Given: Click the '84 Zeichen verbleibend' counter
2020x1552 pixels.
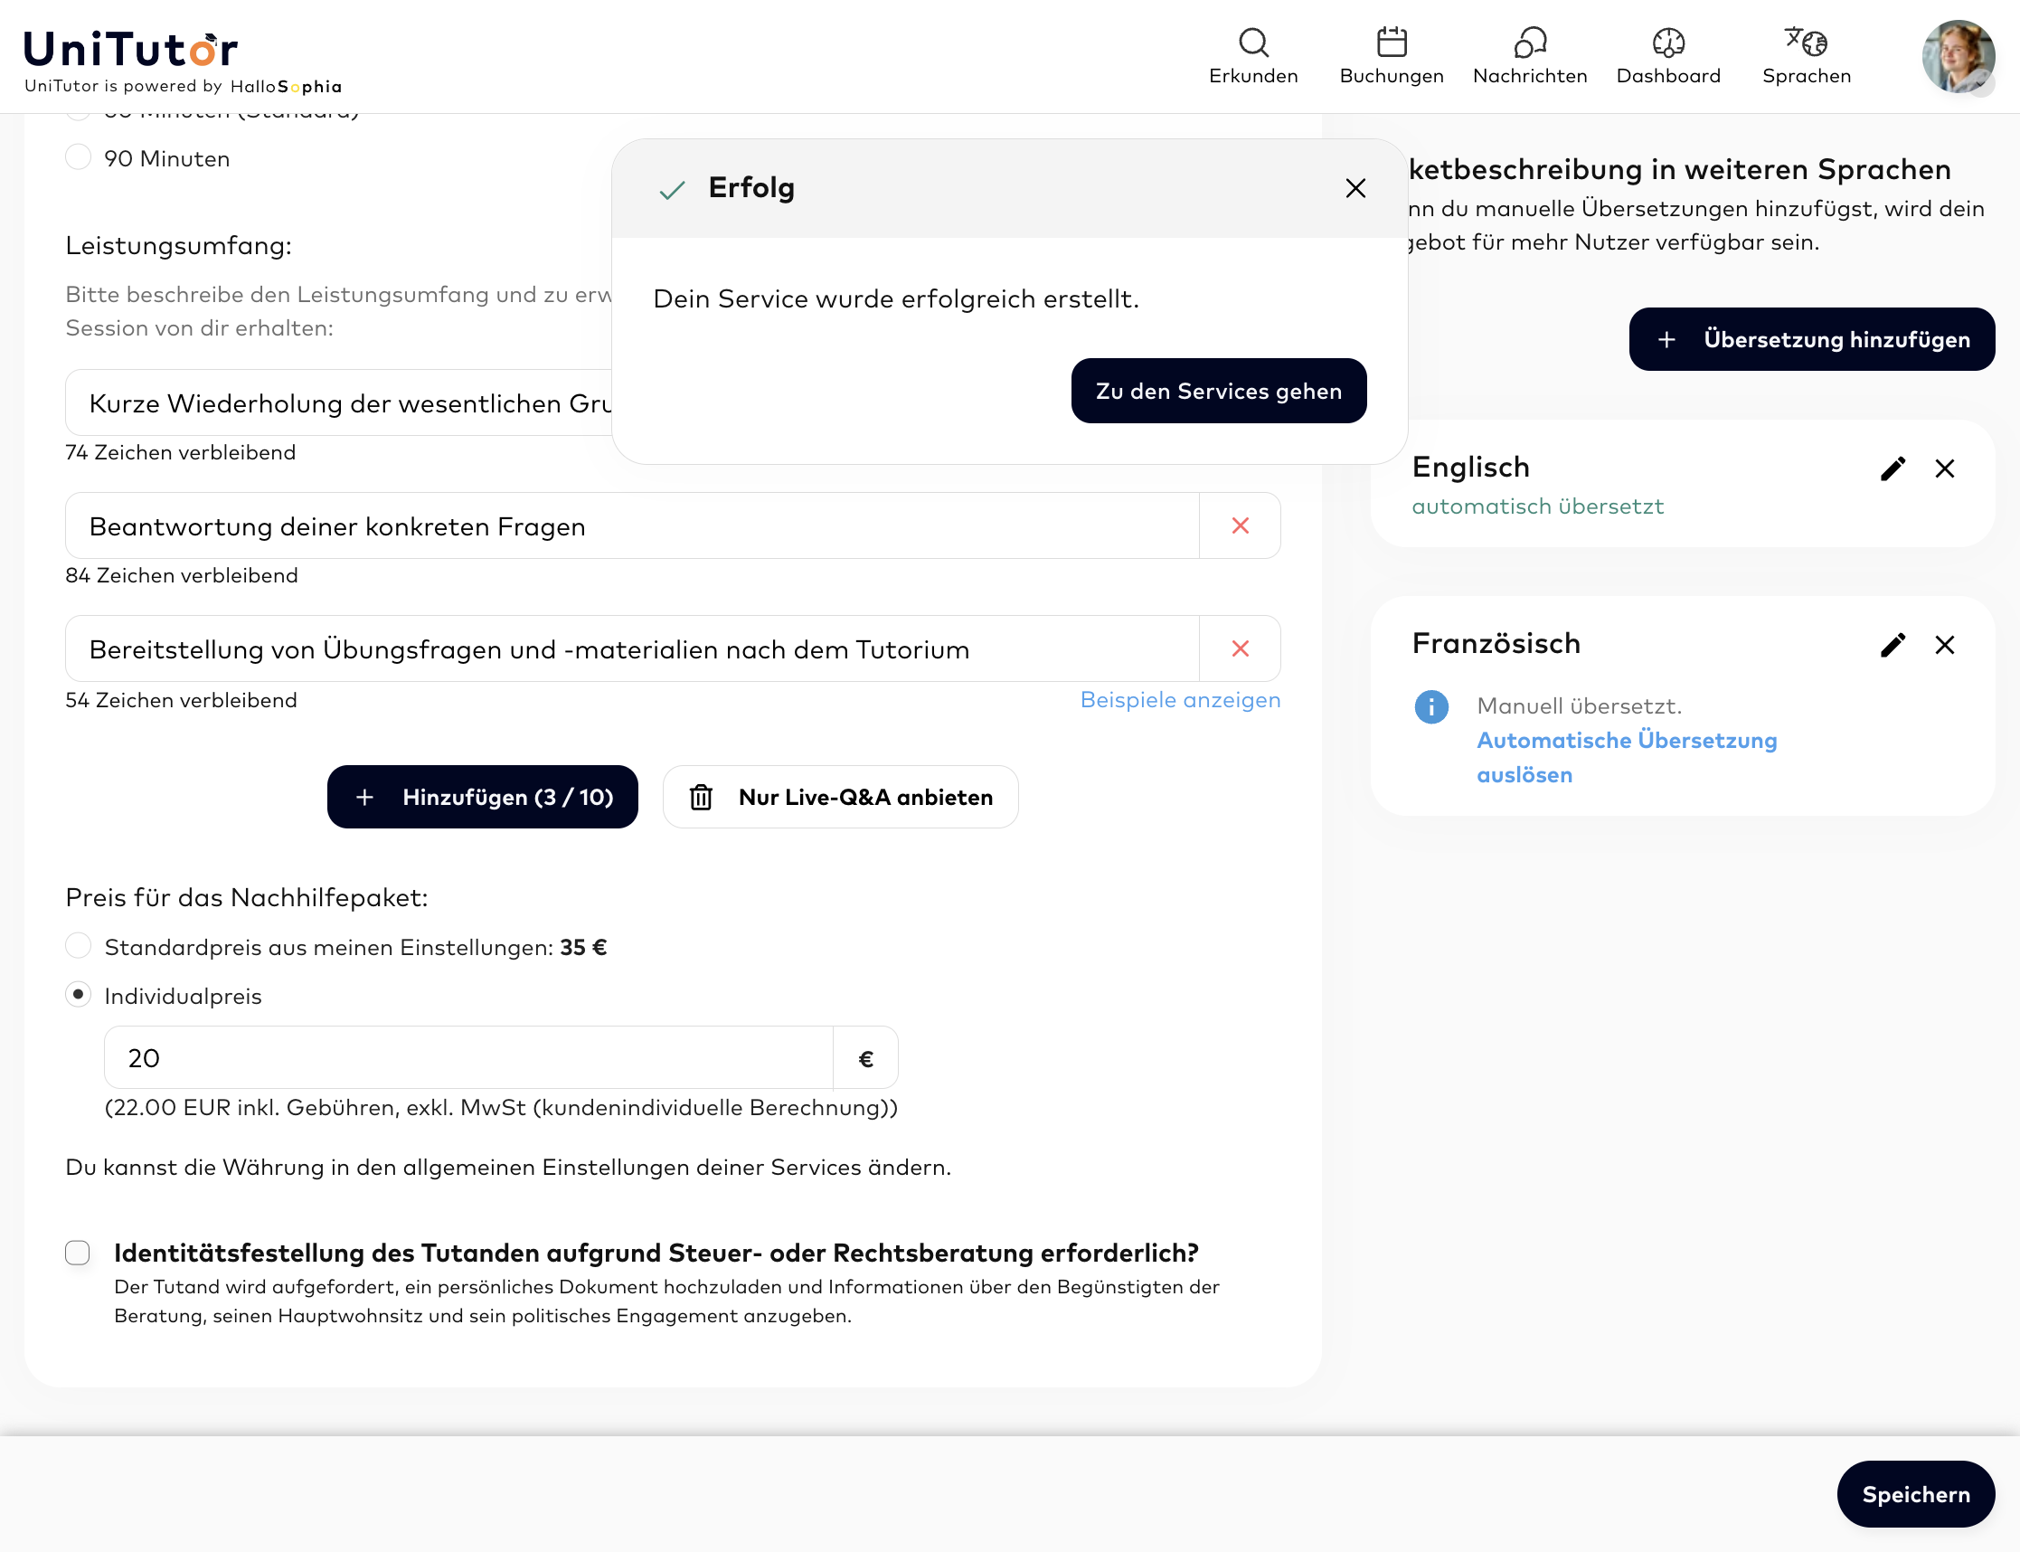Looking at the screenshot, I should (181, 575).
